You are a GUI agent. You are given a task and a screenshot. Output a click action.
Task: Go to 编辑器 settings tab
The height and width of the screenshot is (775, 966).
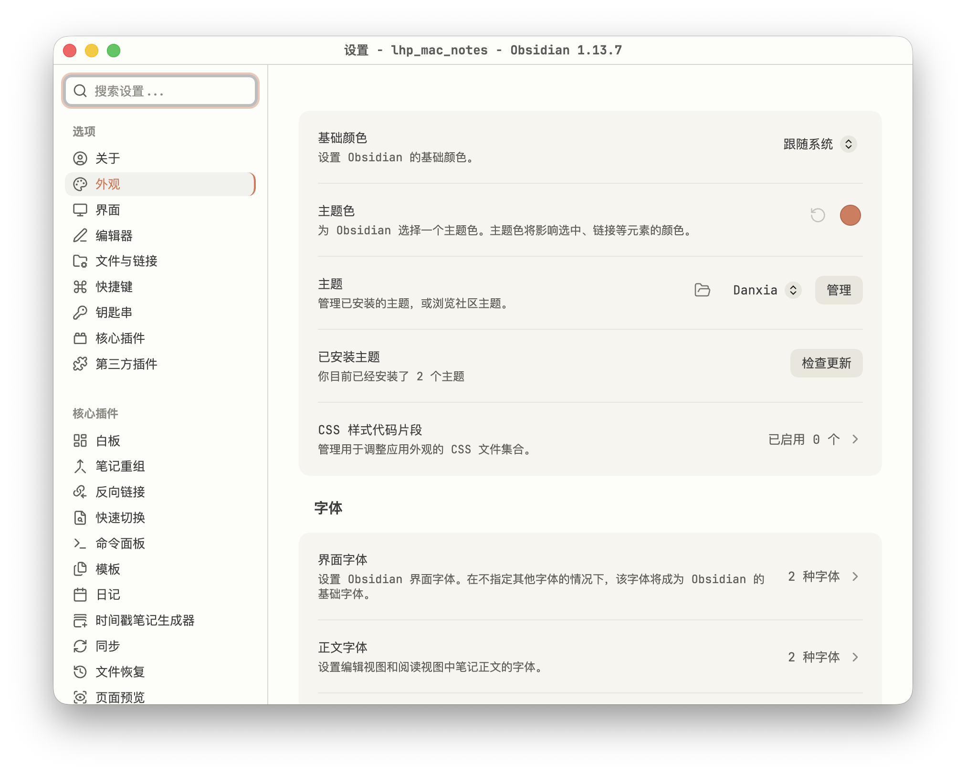(160, 235)
